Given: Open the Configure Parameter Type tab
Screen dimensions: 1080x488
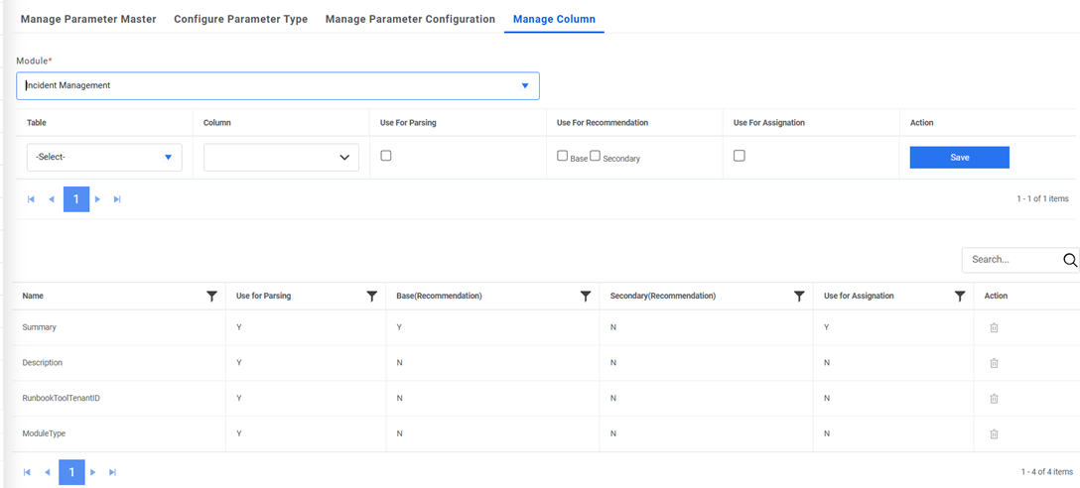Looking at the screenshot, I should [x=240, y=19].
